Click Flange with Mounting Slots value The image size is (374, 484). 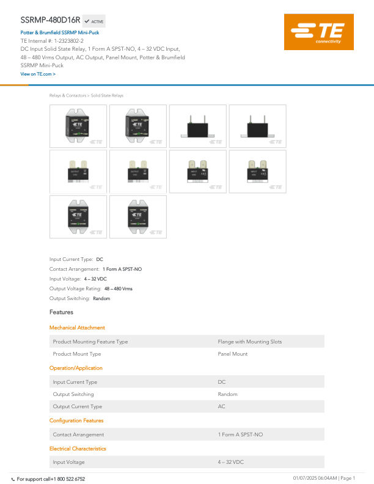pyautogui.click(x=250, y=342)
